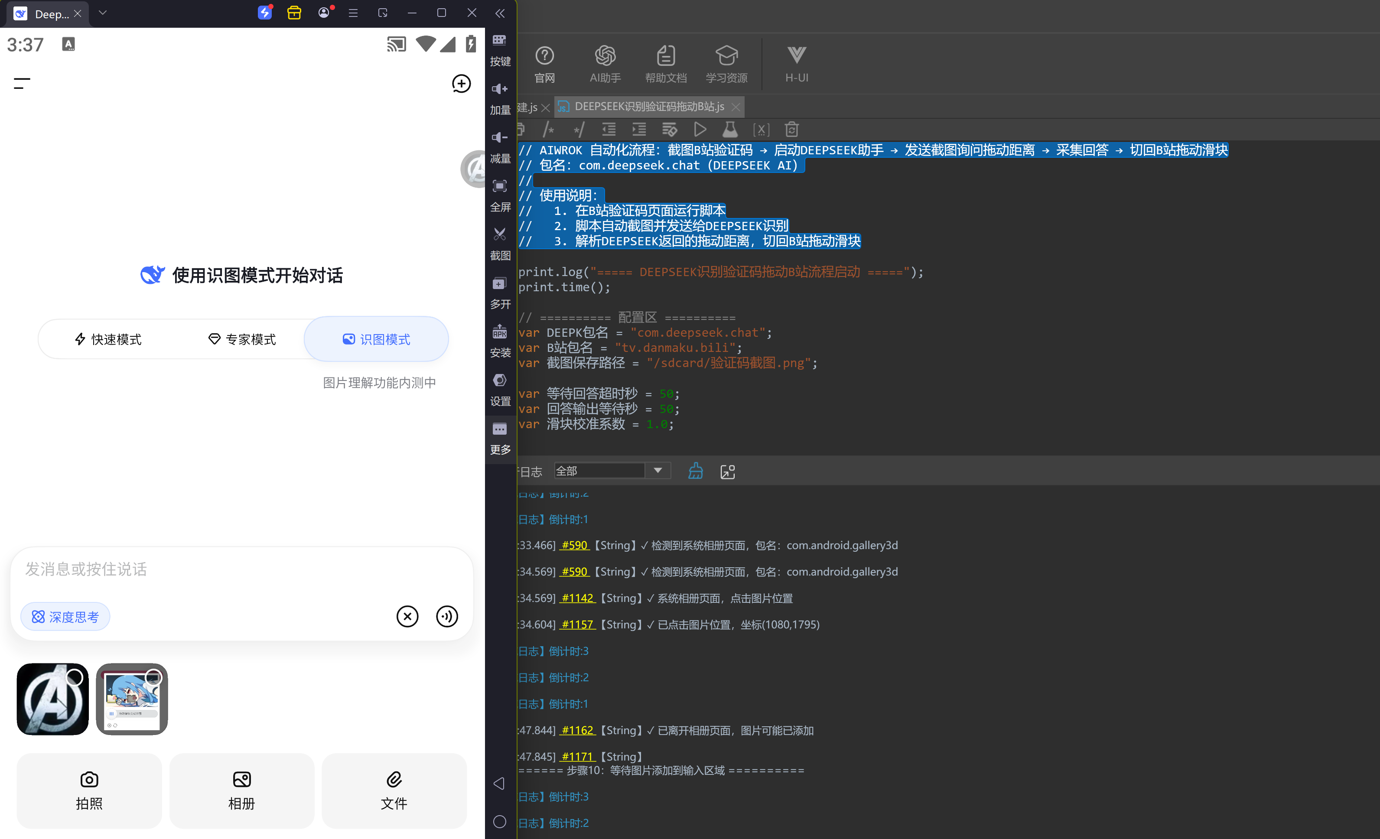The height and width of the screenshot is (839, 1380).
Task: Collapse the sidebar with double chevron
Action: (x=500, y=13)
